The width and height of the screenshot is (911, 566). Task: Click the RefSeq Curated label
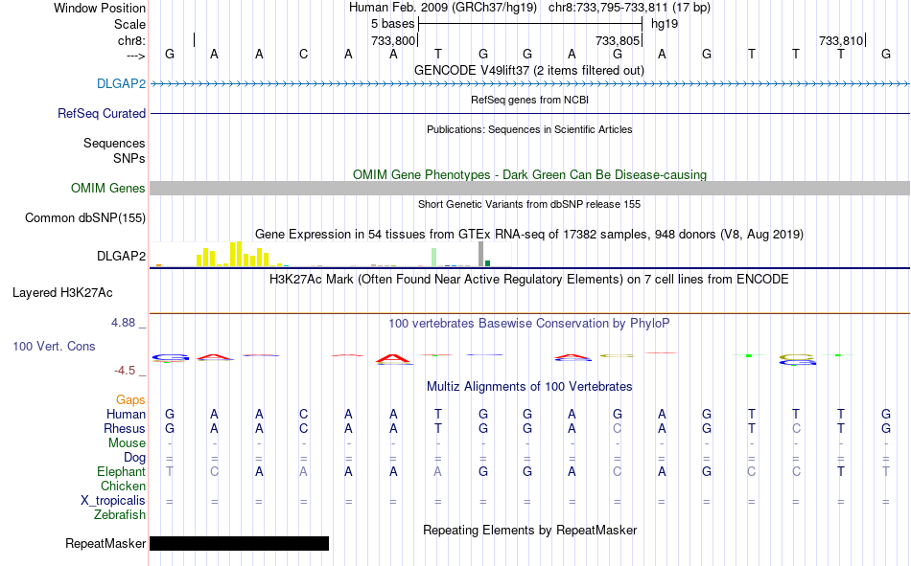(x=102, y=113)
